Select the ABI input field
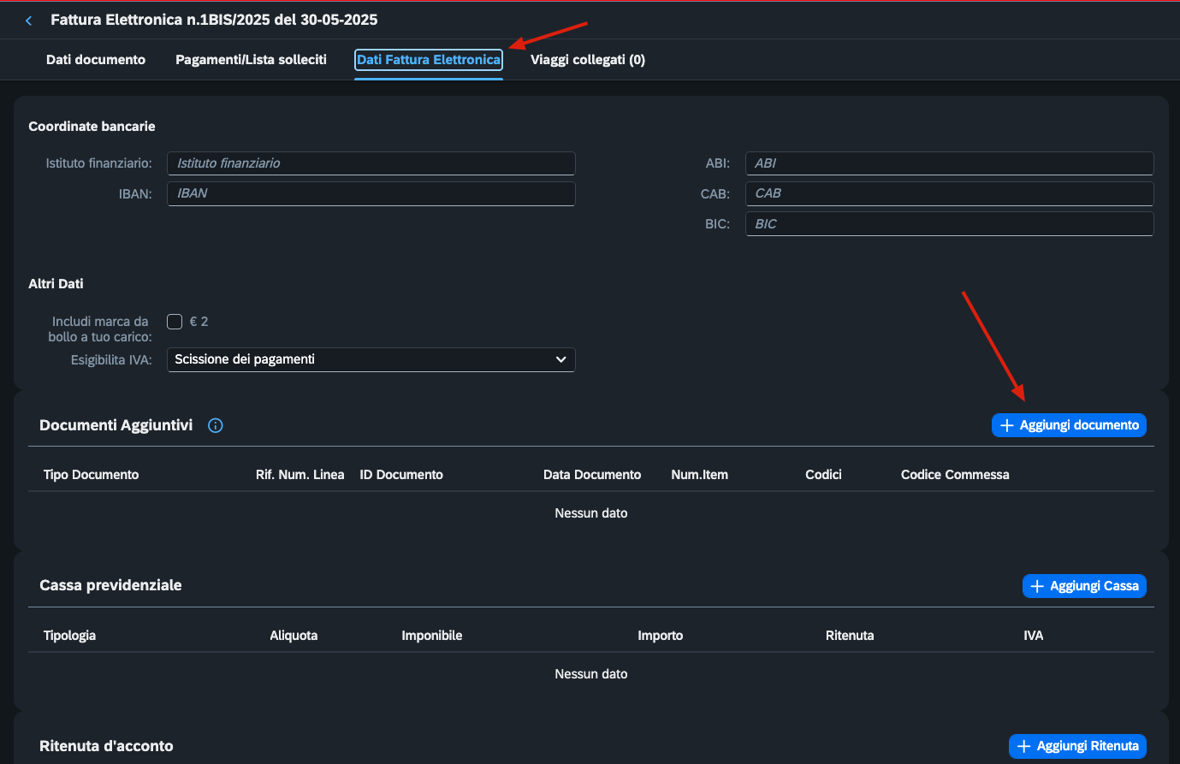Screen dimensions: 1180x764 tap(949, 163)
